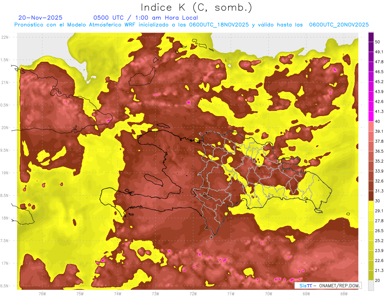Click the '20N' latitude label

click(x=5, y=128)
